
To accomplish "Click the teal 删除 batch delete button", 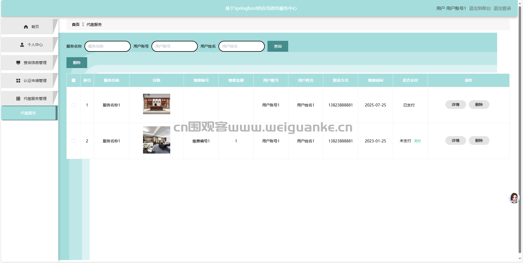I will (77, 63).
